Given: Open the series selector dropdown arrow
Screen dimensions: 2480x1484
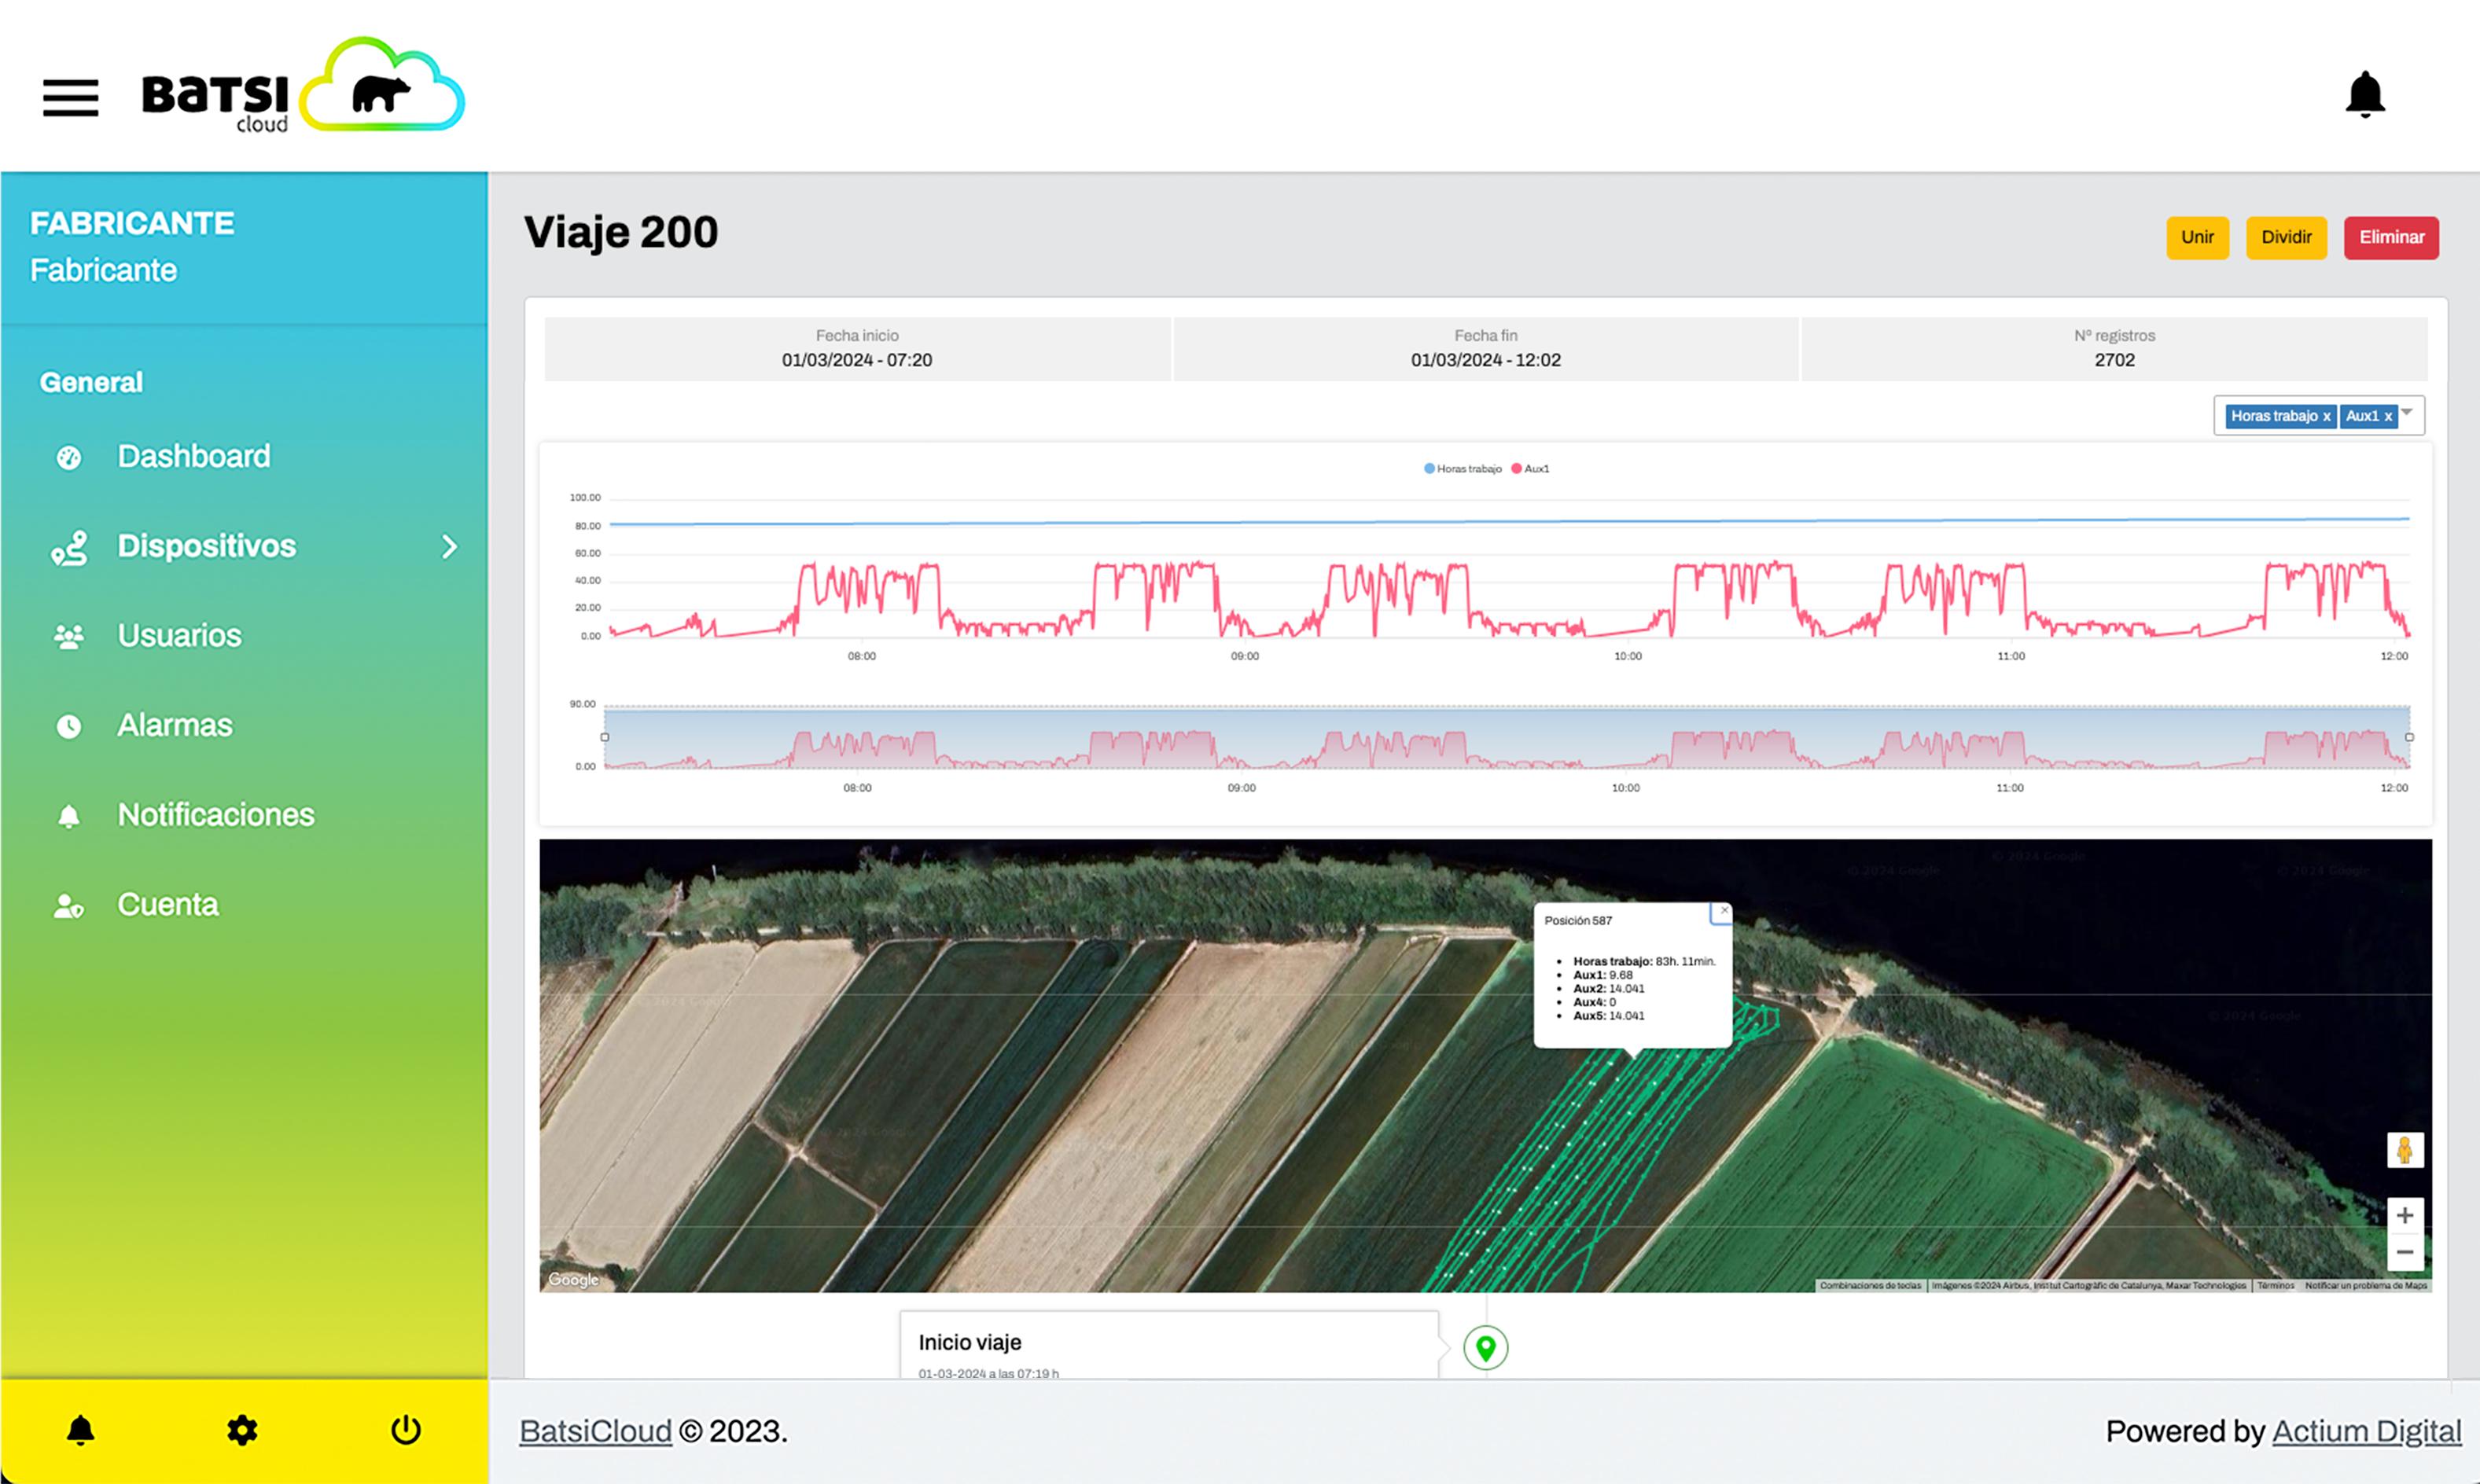Looking at the screenshot, I should tap(2408, 412).
